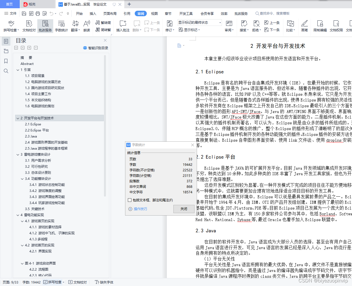Open the 页面布局 ribbon tab

(x=110, y=13)
